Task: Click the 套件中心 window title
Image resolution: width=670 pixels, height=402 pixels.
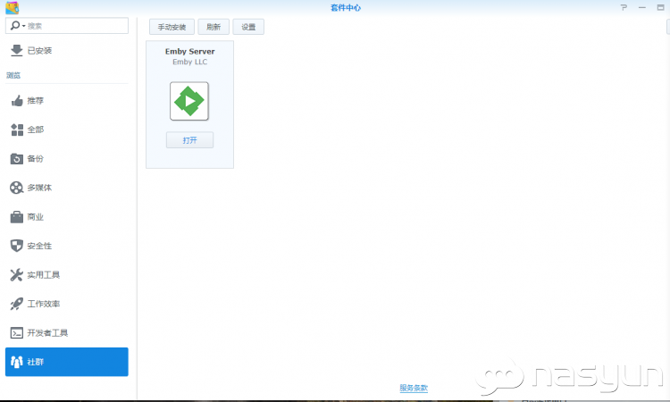Action: click(x=346, y=8)
